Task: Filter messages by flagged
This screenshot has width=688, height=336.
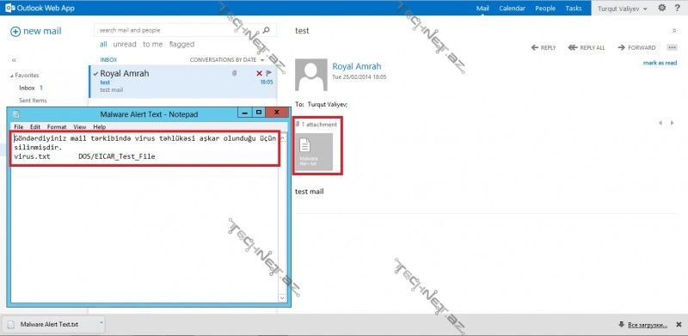Action: (181, 45)
